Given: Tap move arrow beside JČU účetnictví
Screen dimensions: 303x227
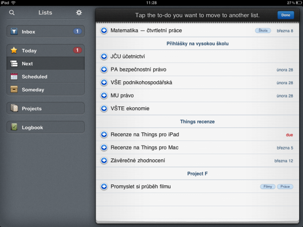Looking at the screenshot, I should click(x=104, y=56).
